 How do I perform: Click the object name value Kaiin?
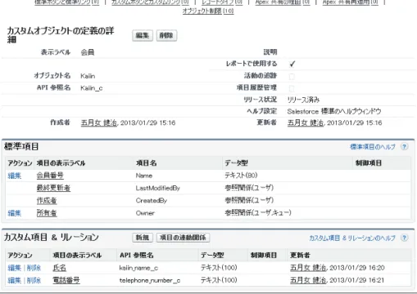pyautogui.click(x=88, y=76)
